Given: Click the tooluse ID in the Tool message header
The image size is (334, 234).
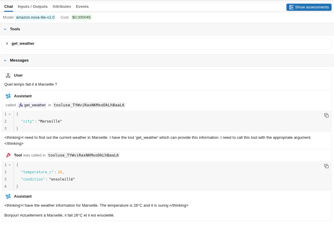Looking at the screenshot, I should pos(83,155).
